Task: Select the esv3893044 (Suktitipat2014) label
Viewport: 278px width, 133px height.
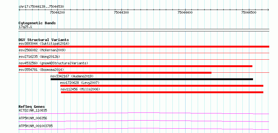Action: coord(44,44)
